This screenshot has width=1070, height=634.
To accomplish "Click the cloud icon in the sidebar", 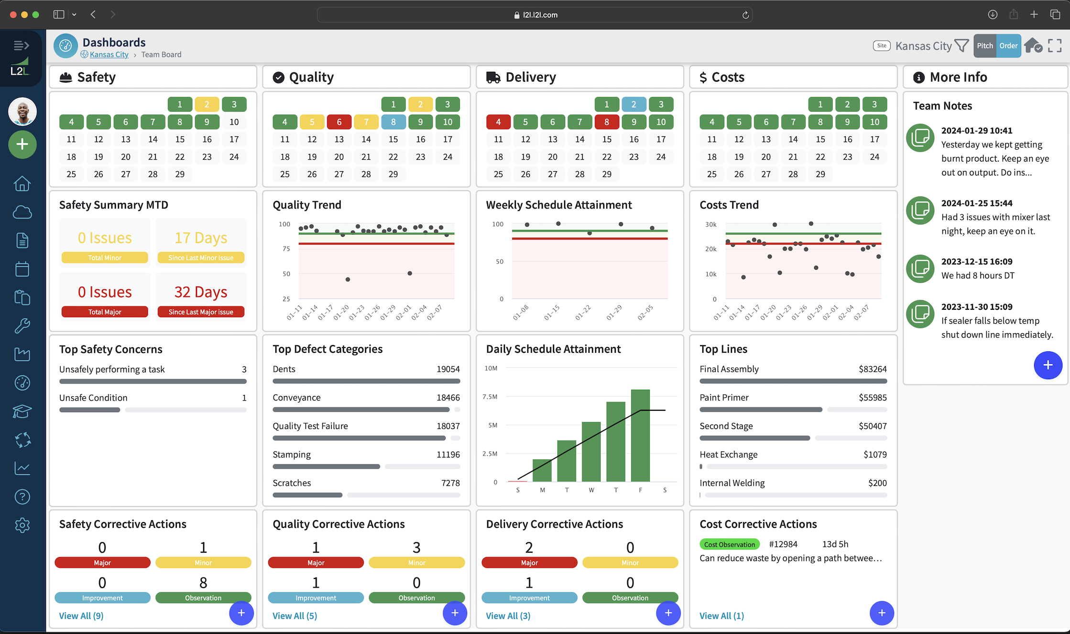I will coord(22,212).
